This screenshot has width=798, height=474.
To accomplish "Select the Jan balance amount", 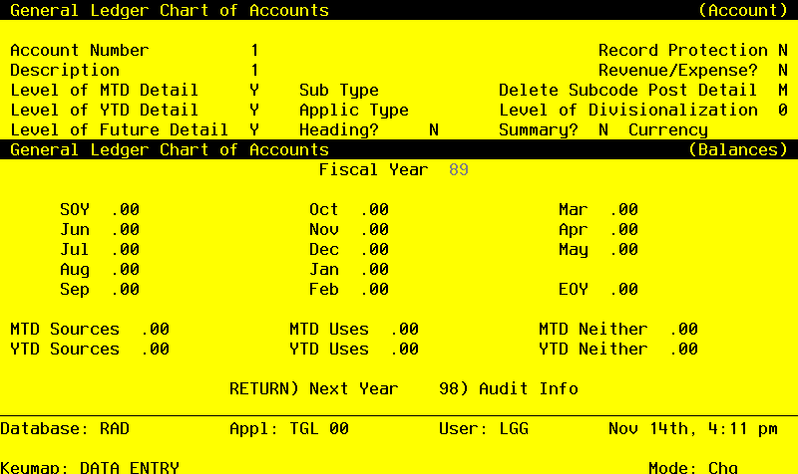I will (x=375, y=269).
